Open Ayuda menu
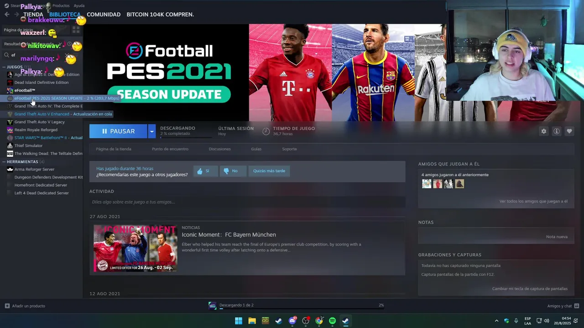The height and width of the screenshot is (328, 584). [x=79, y=5]
